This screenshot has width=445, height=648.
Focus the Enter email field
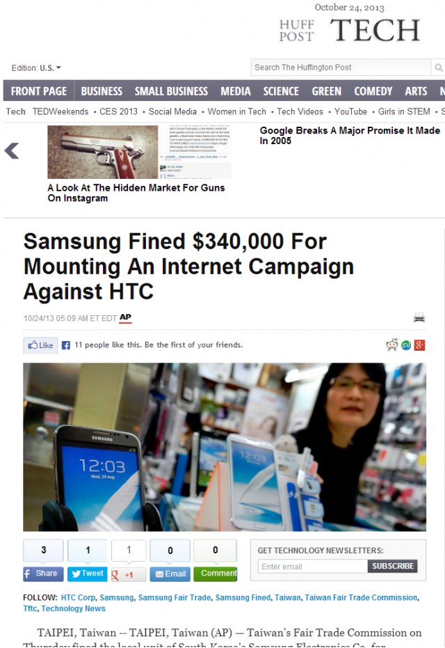[x=313, y=566]
